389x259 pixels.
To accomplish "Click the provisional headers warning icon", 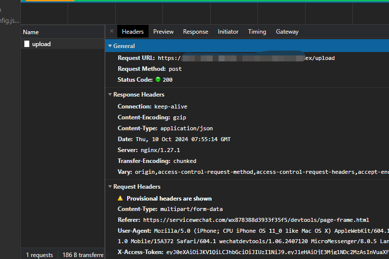I will pyautogui.click(x=120, y=198).
